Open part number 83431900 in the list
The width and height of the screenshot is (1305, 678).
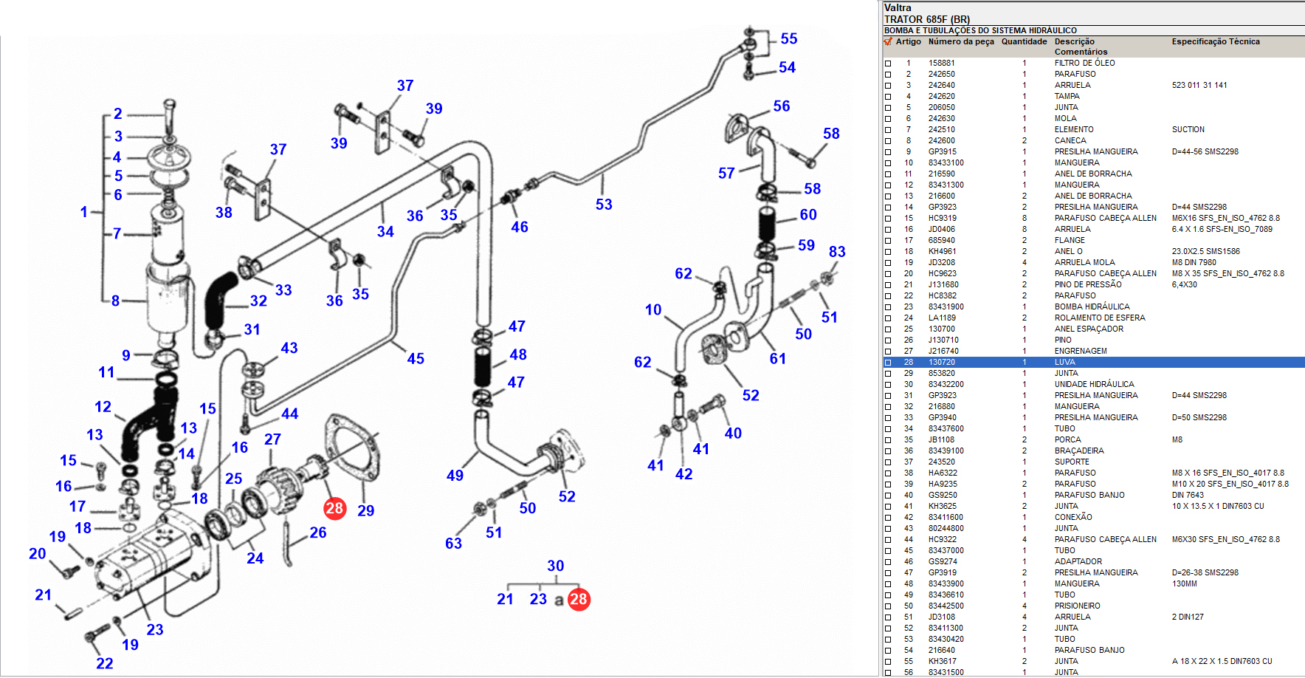(x=946, y=307)
